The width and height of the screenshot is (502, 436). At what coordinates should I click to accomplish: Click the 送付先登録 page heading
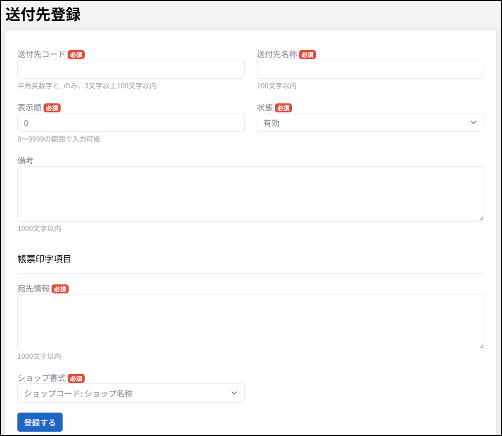pos(43,15)
